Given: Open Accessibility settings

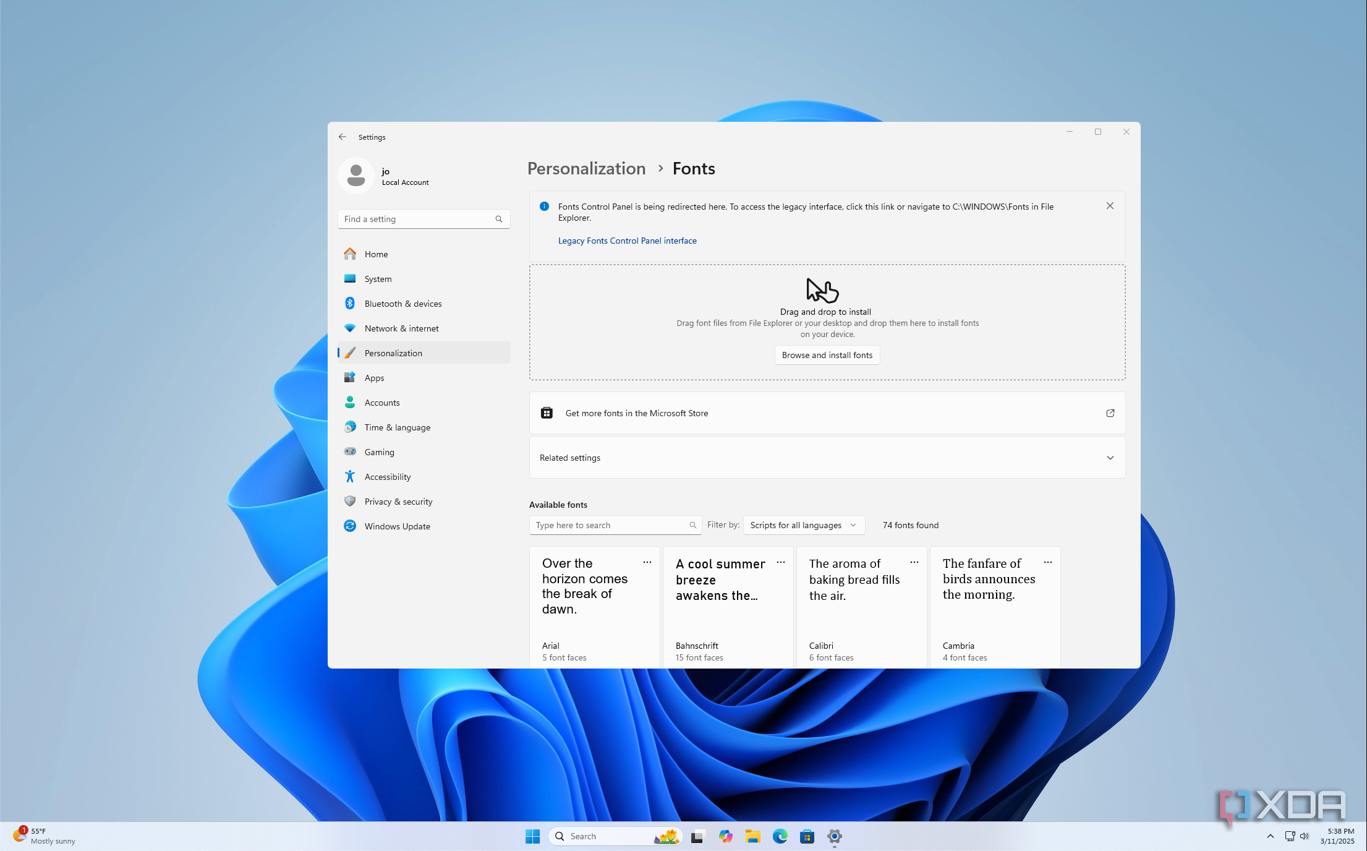Looking at the screenshot, I should (424, 477).
